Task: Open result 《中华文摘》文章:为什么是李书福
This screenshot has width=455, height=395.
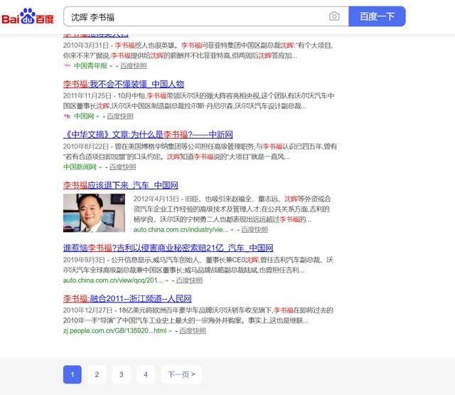Action: (x=148, y=135)
